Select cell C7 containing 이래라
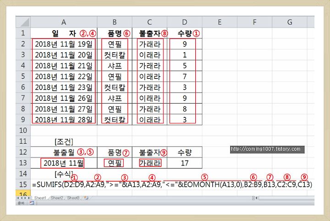The image size is (330, 221). coord(149,98)
